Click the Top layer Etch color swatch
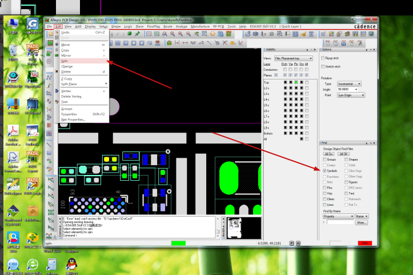The height and width of the screenshot is (275, 413). click(285, 82)
